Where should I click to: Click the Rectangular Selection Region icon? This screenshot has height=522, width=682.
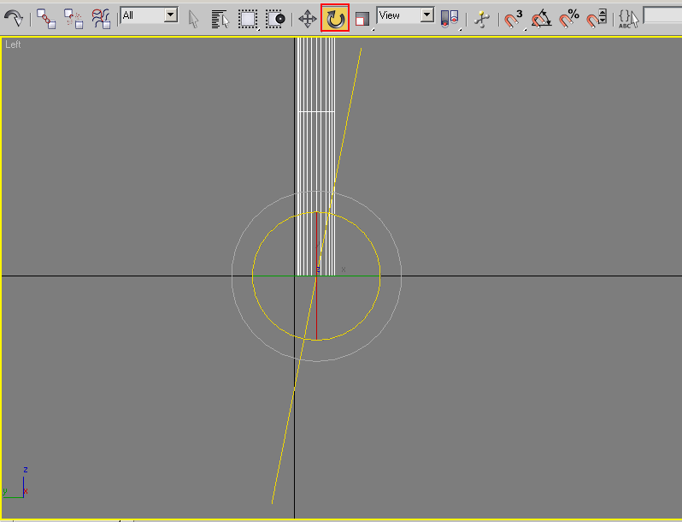point(248,19)
